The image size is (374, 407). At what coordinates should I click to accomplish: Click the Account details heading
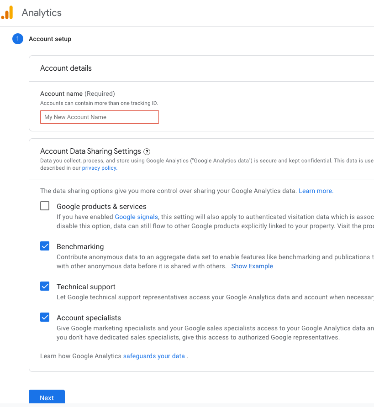point(66,68)
